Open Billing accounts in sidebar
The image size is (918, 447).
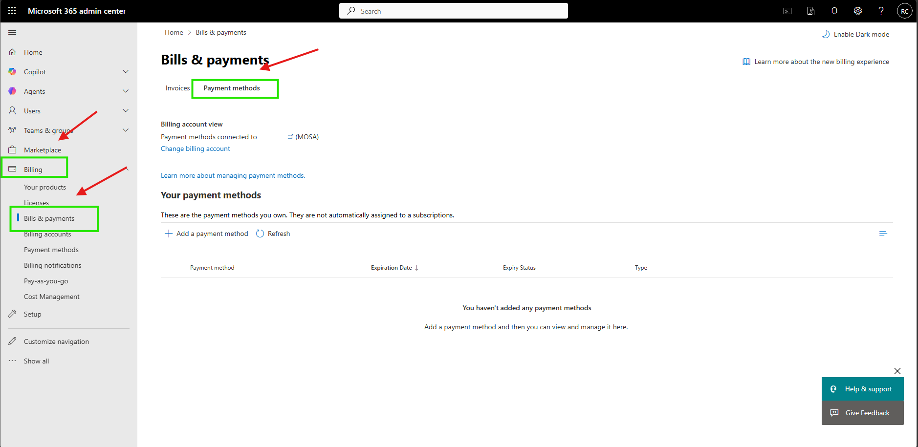point(47,234)
